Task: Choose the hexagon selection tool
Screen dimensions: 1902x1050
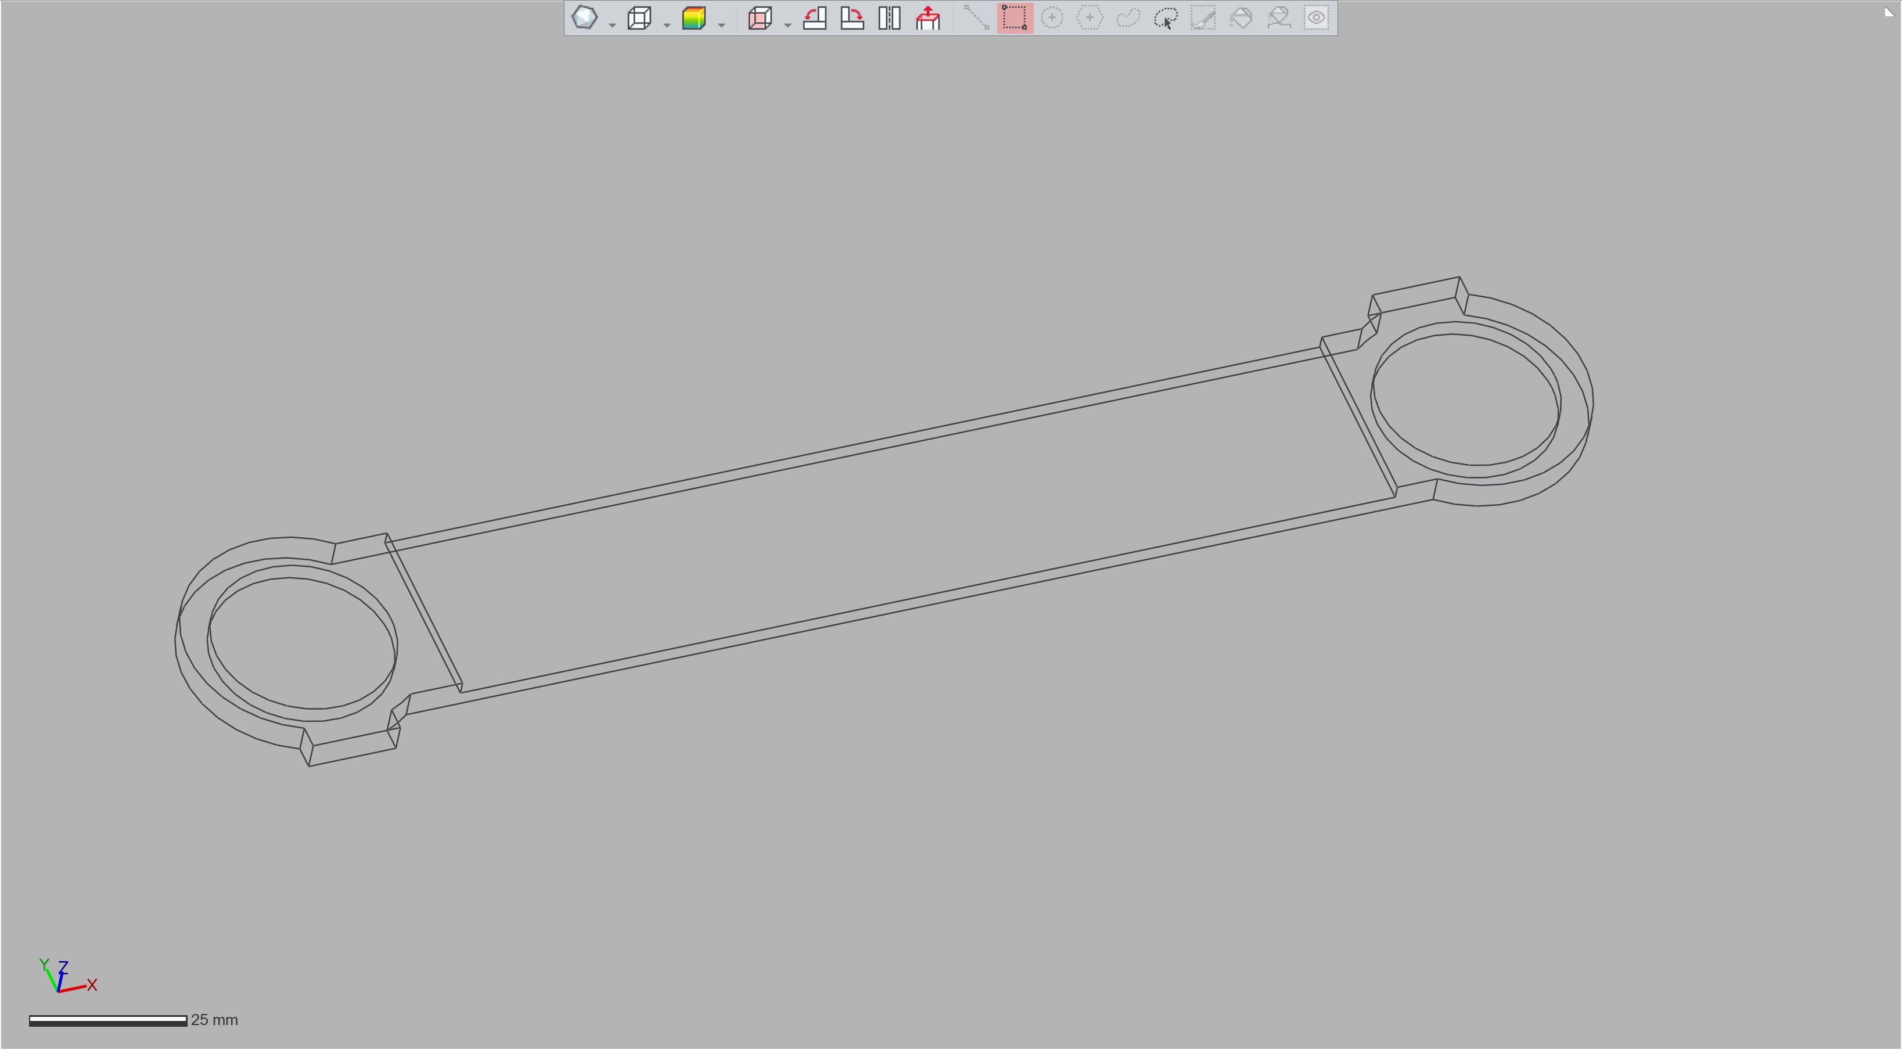Action: coord(1090,18)
